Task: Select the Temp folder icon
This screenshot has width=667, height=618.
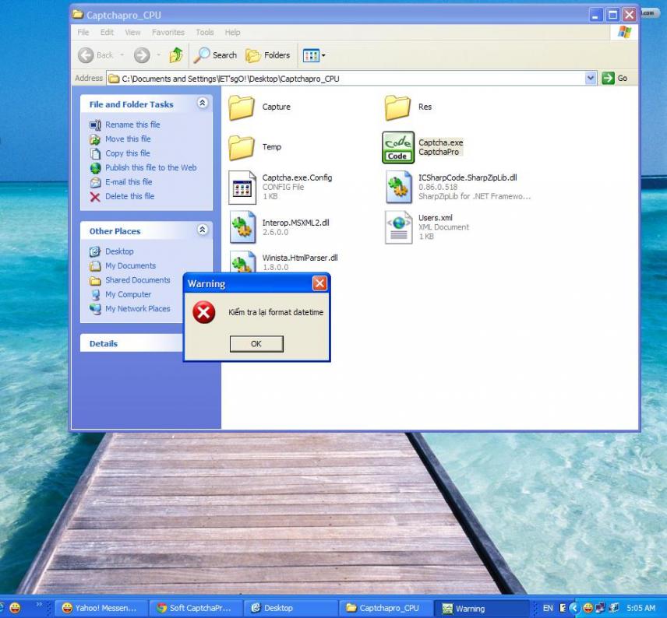Action: coord(242,147)
